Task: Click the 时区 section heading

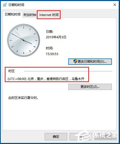Action: pos(11,71)
